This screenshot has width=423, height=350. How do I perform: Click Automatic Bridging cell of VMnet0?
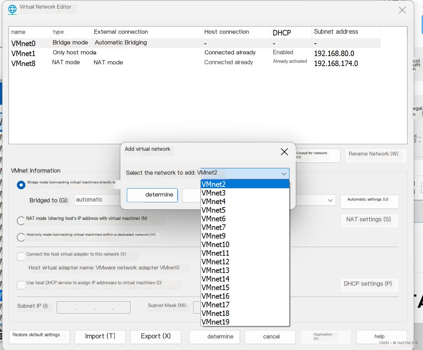(121, 43)
